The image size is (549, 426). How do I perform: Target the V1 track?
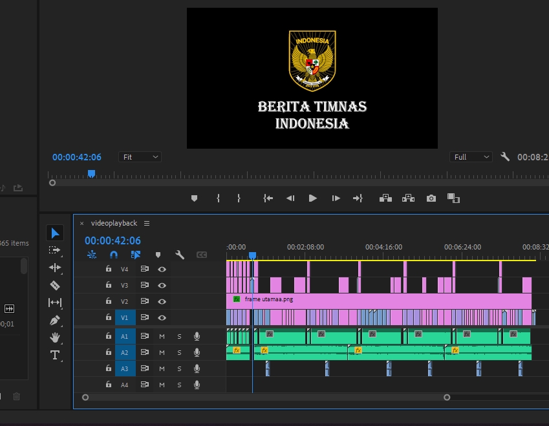125,317
